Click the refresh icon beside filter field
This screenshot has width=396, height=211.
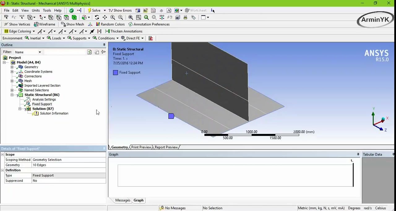tap(89, 52)
